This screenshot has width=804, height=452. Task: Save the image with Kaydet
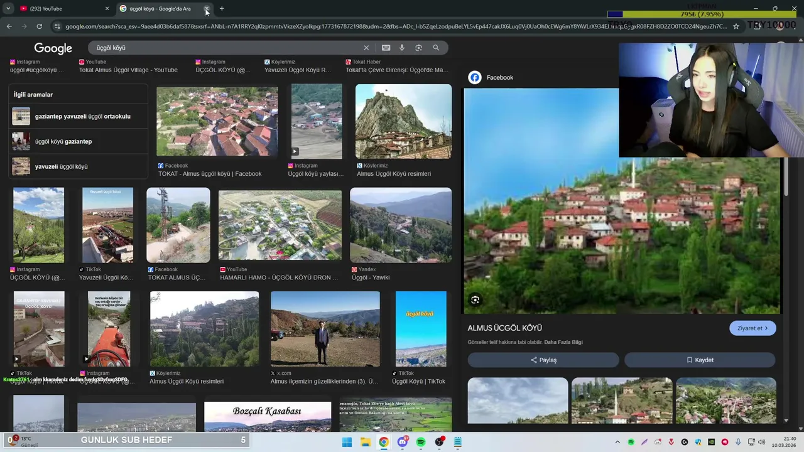pyautogui.click(x=700, y=360)
